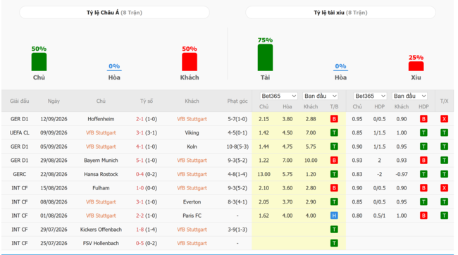Click T/X badge on Paris FC row

pos(445,216)
